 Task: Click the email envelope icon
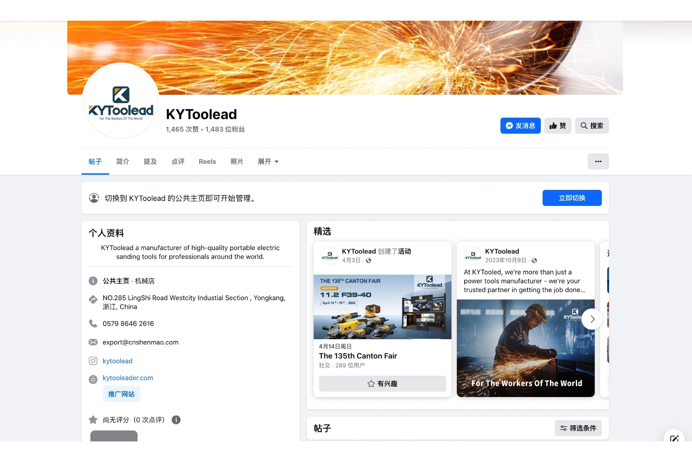point(93,342)
